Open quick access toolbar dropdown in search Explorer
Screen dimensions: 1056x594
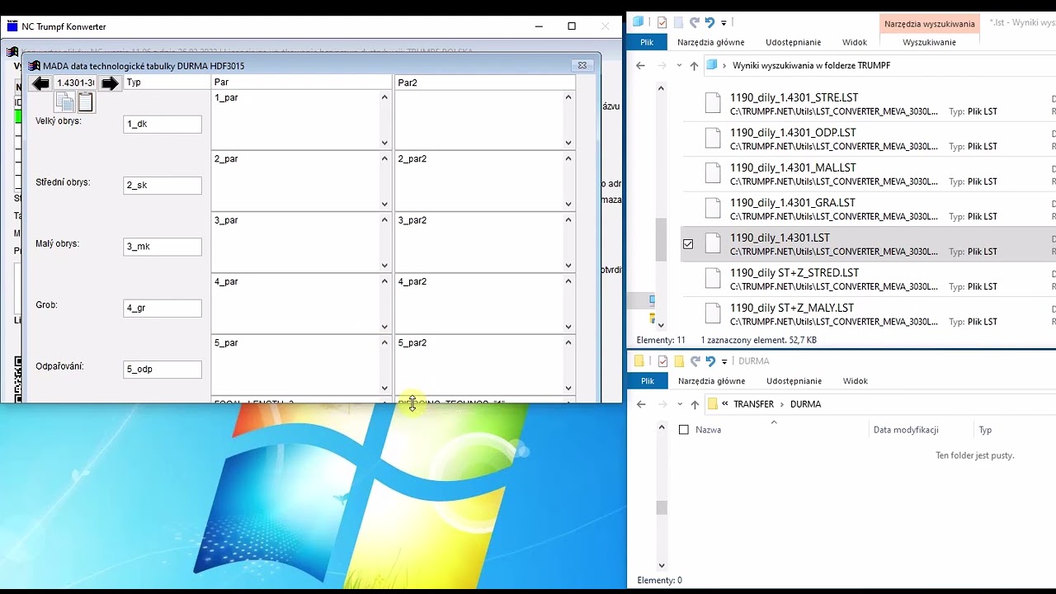click(724, 23)
